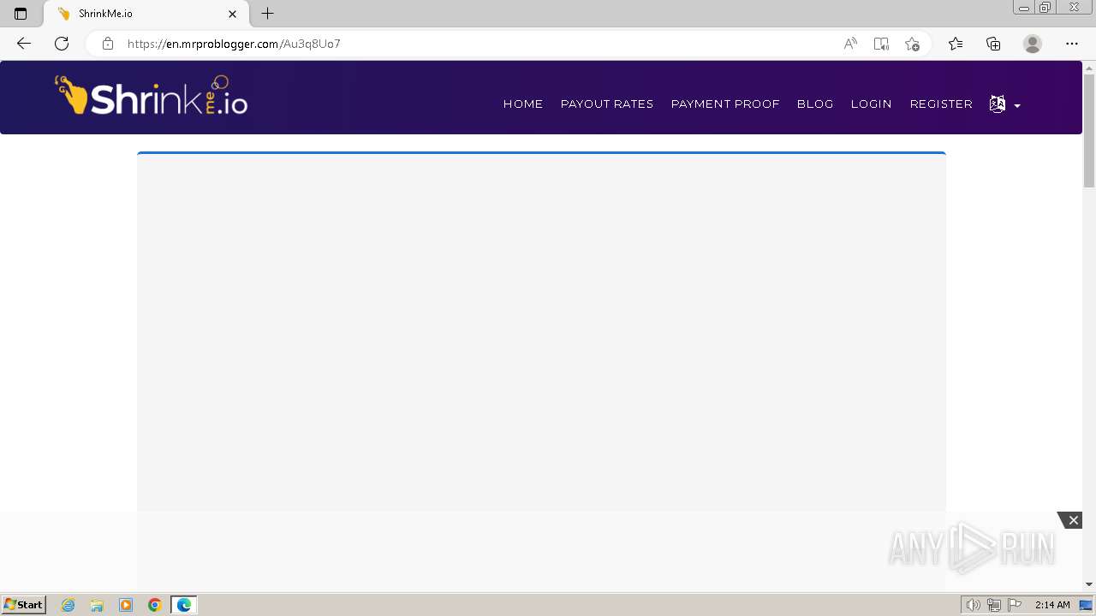Screen dimensions: 1096x616
Task: Launch Google Chrome from taskbar
Action: pyautogui.click(x=155, y=605)
